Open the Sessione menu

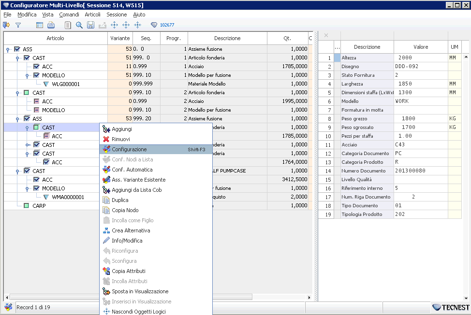[117, 14]
